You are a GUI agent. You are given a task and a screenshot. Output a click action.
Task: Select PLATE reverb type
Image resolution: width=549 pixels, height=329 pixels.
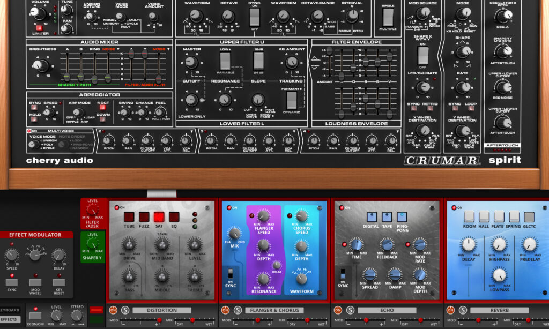(x=499, y=216)
